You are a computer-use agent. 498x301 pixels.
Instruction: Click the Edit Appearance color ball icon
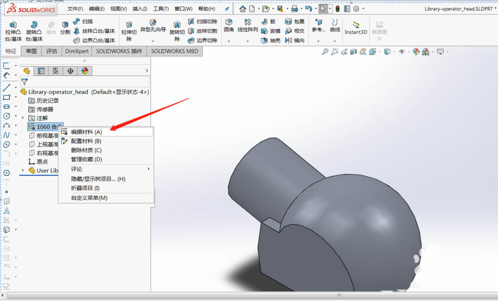point(416,52)
